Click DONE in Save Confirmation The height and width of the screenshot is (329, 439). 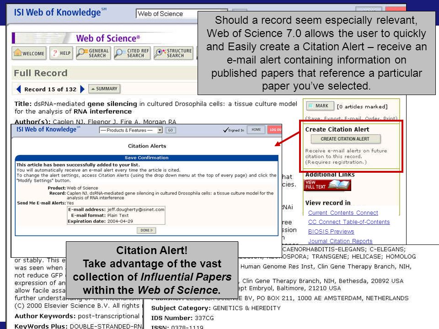coord(146,230)
